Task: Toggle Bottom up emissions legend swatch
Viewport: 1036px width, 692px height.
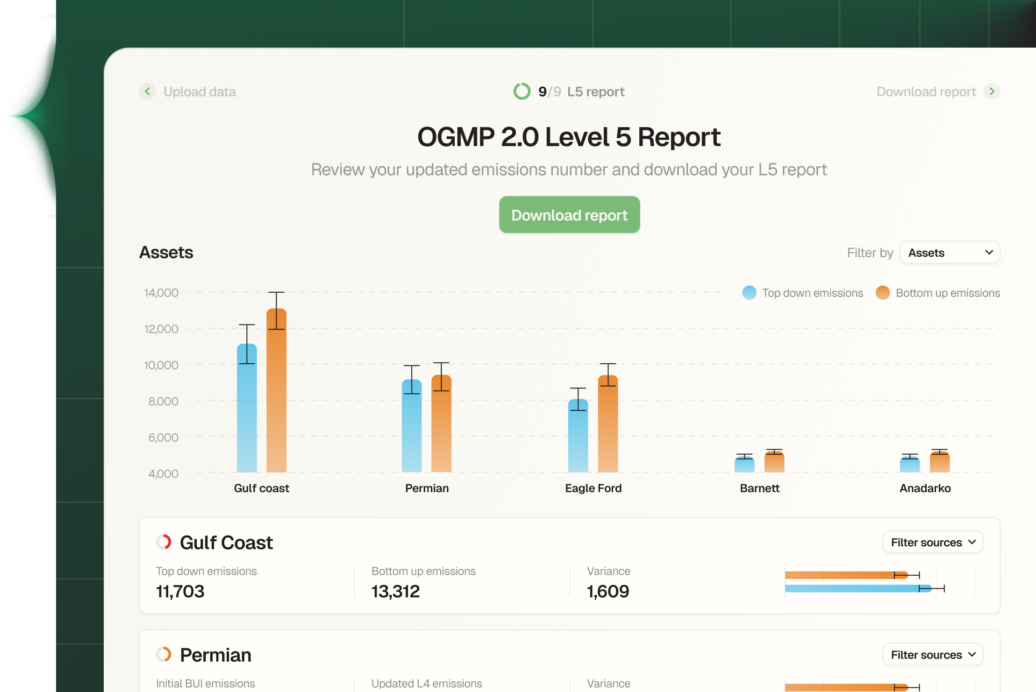Action: pos(883,293)
